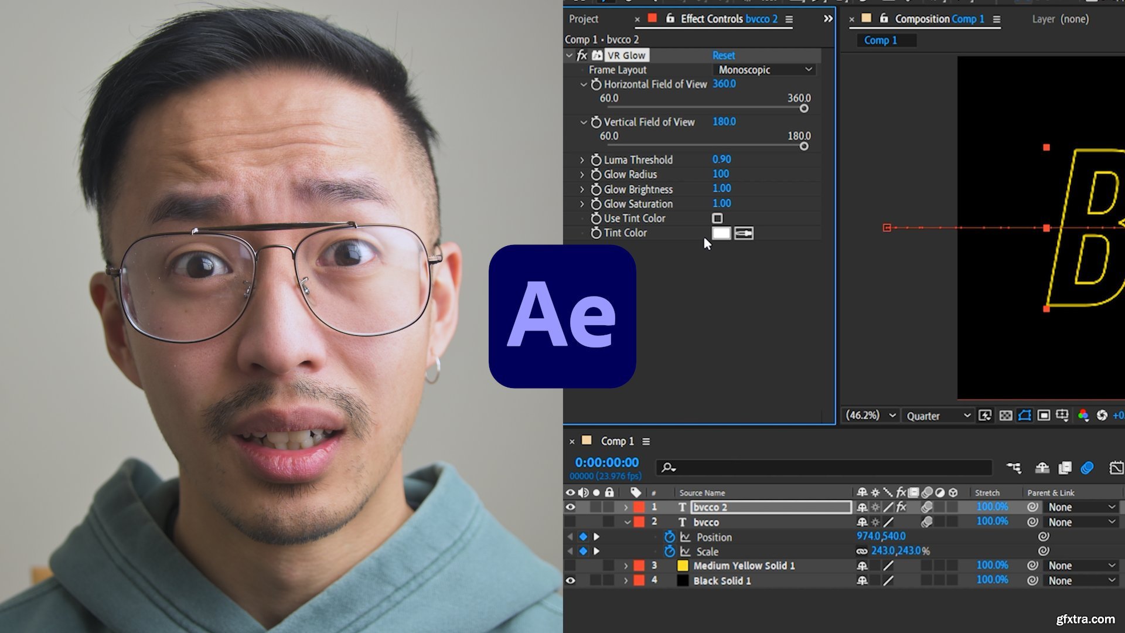1125x633 pixels.
Task: Open the Parent None dropdown for bvcco
Action: (1080, 522)
